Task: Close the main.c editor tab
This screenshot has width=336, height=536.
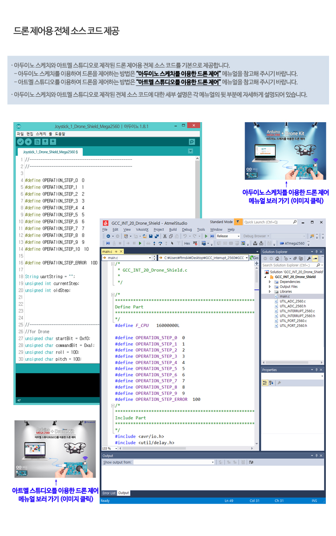Action: point(121,251)
